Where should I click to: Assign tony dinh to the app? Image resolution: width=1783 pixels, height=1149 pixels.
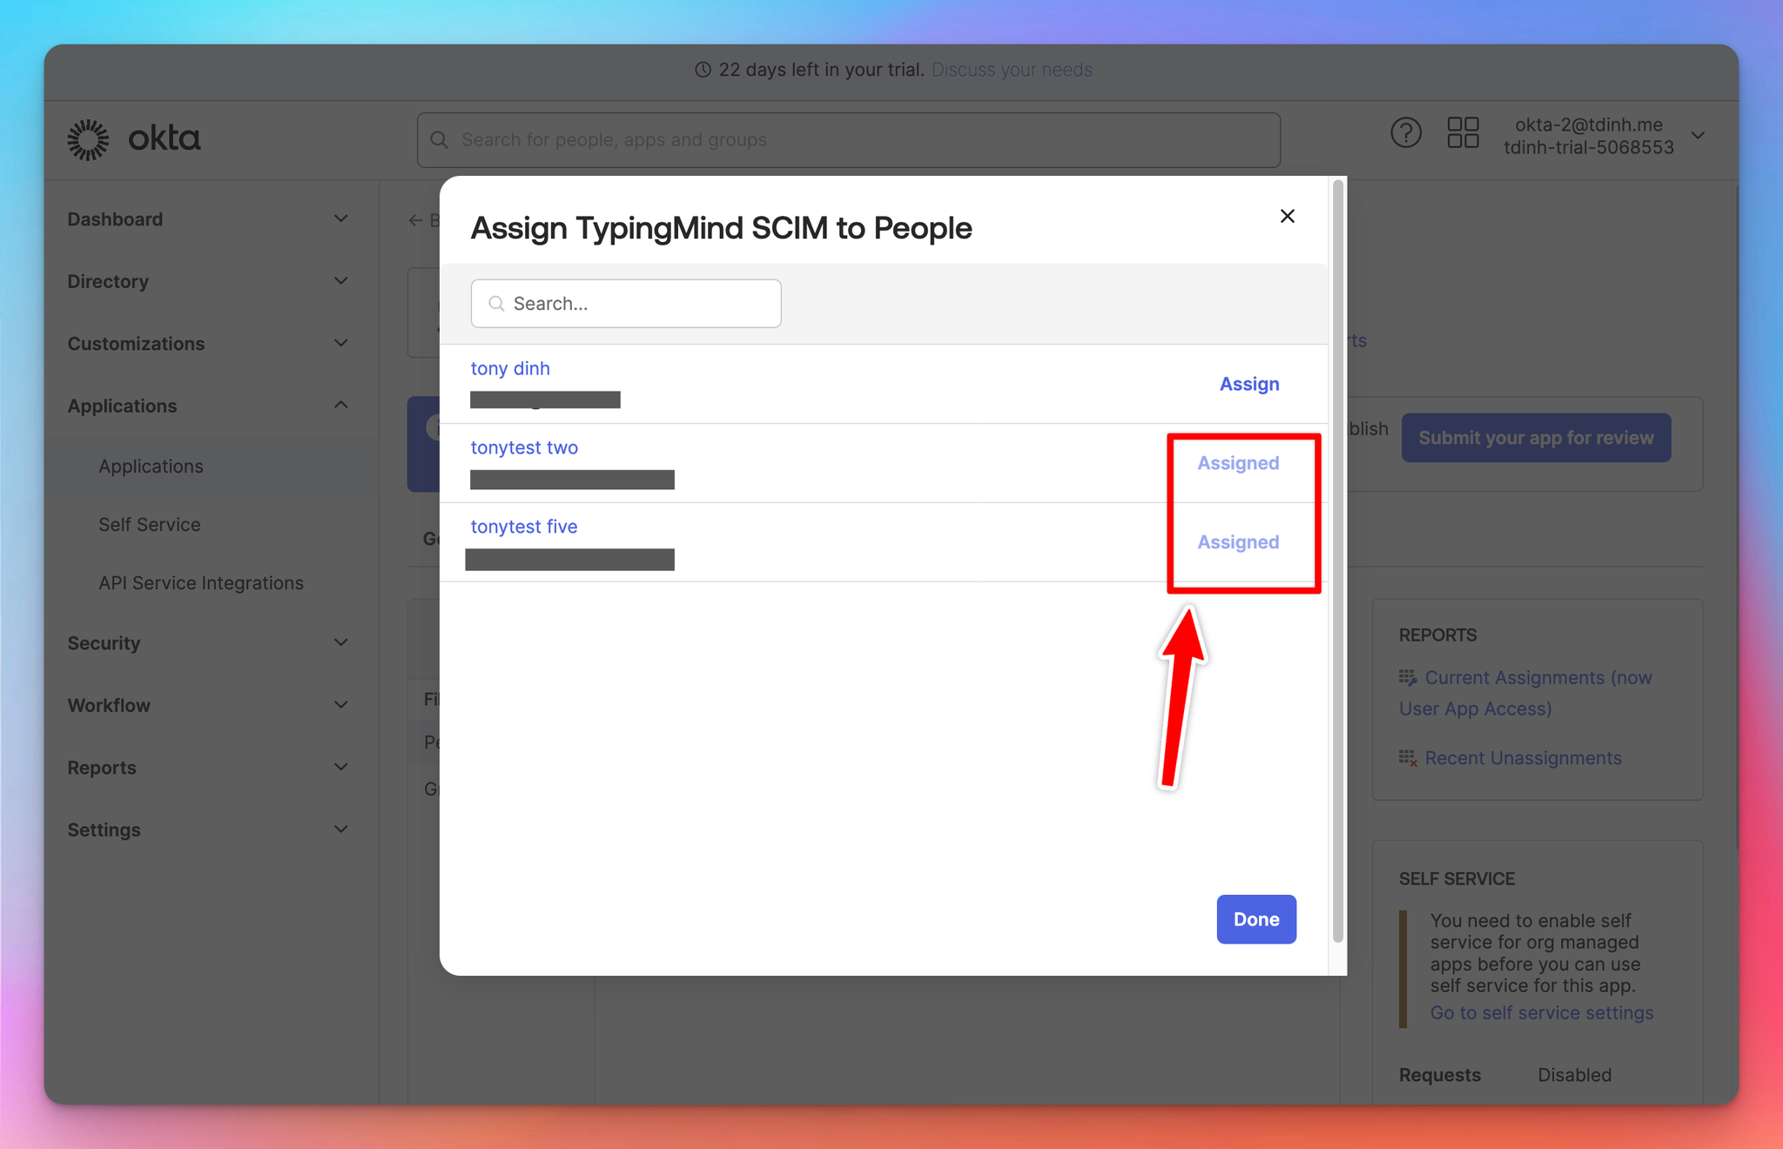(x=1249, y=384)
